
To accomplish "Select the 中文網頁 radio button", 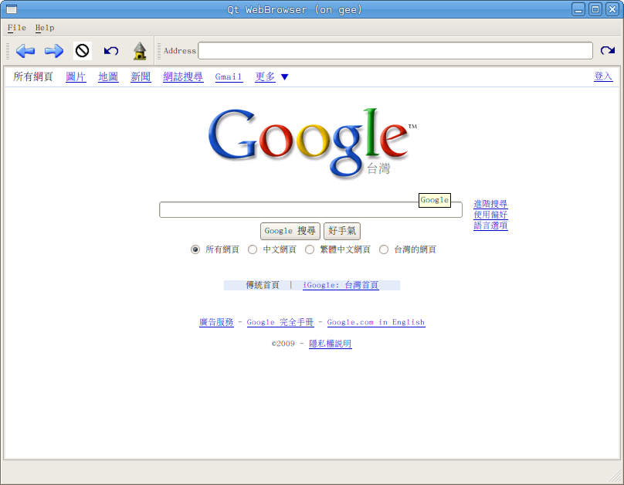I will (x=253, y=249).
